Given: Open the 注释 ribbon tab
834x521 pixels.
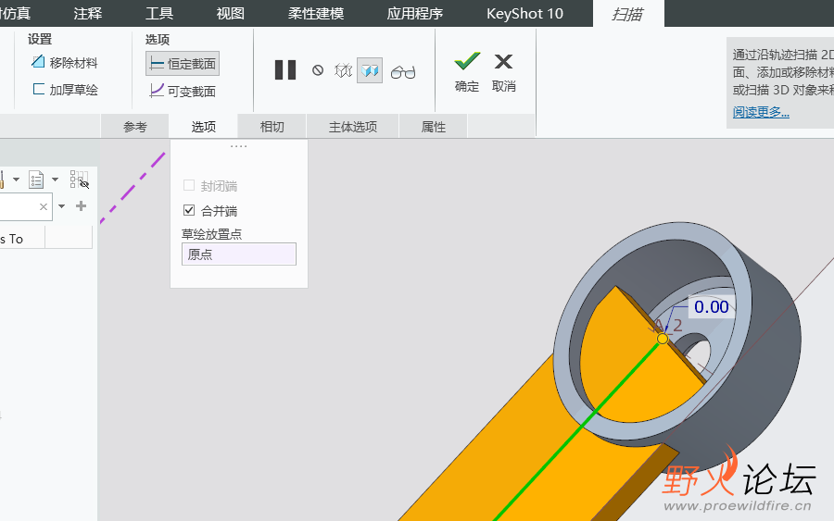Looking at the screenshot, I should point(88,13).
